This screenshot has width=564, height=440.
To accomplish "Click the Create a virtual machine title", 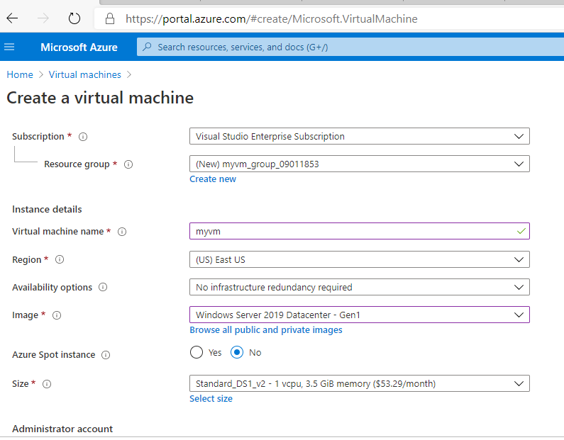I will click(100, 98).
